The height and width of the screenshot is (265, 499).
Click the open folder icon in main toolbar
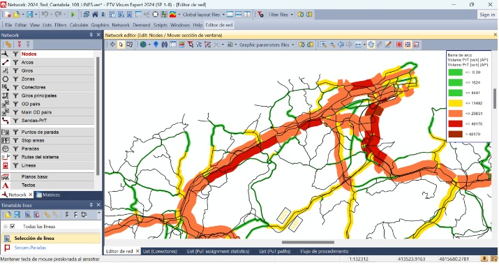[17, 15]
